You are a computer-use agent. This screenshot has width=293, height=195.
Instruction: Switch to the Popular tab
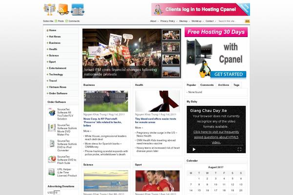(x=191, y=85)
